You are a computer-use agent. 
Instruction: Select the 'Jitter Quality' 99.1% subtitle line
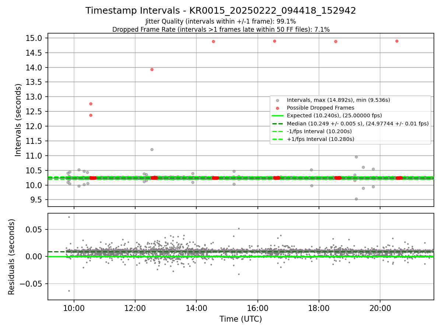221,22
